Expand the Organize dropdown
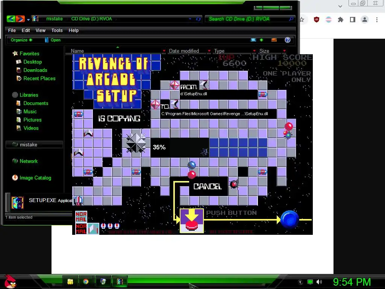The image size is (385, 289). click(21, 40)
